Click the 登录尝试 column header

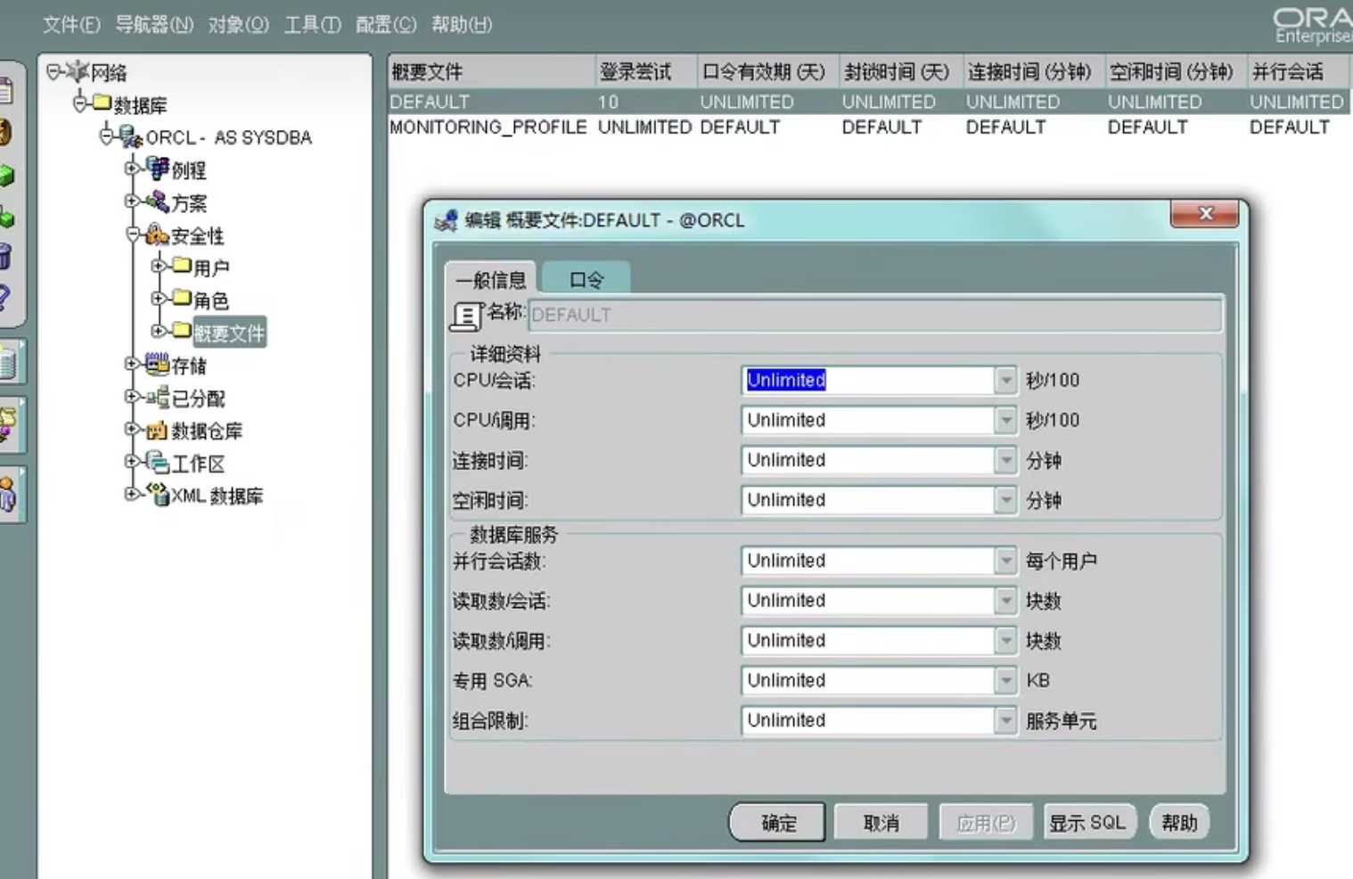tap(645, 71)
